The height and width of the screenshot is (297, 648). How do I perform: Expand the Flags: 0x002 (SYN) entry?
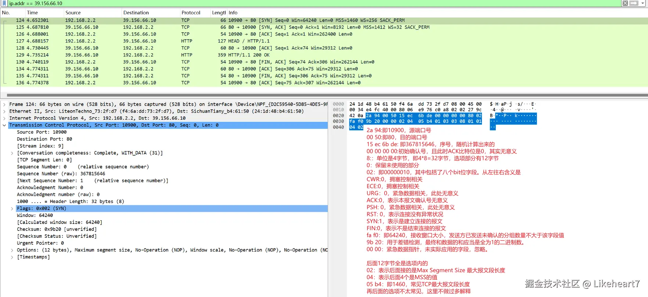pyautogui.click(x=12, y=209)
